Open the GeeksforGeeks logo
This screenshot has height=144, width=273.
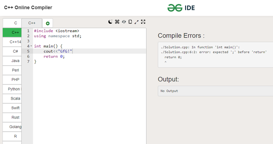pyautogui.click(x=181, y=8)
